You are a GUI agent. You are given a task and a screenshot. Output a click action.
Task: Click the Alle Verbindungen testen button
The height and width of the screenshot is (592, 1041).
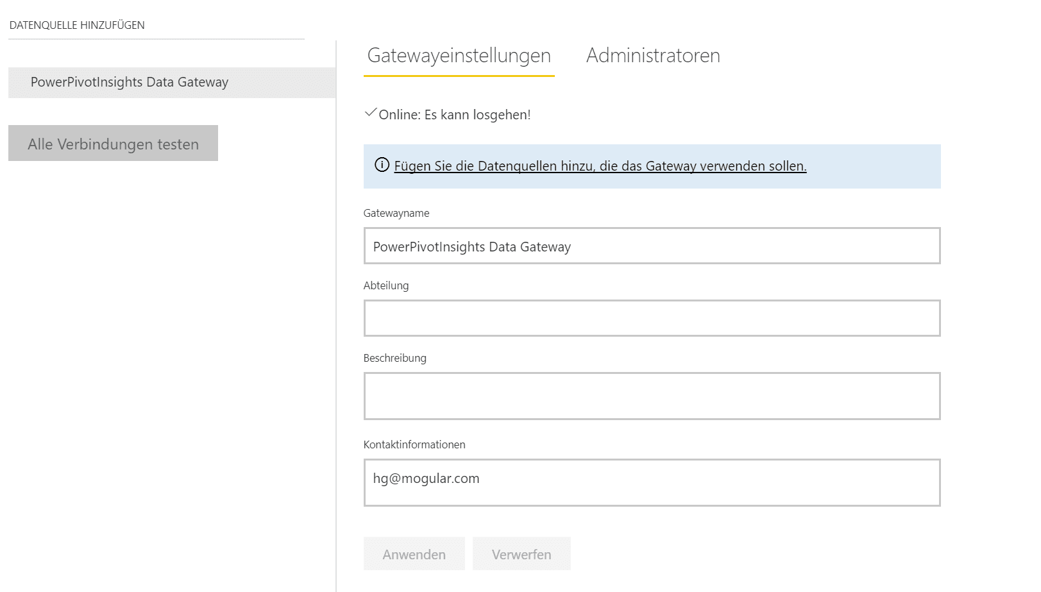[113, 143]
